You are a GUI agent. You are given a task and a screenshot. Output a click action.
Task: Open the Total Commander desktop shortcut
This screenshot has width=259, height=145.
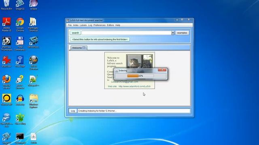click(x=20, y=43)
